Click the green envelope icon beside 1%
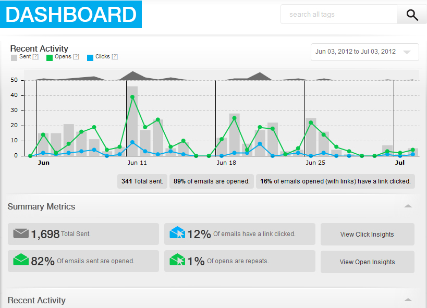This screenshot has width=427, height=308. point(177,260)
